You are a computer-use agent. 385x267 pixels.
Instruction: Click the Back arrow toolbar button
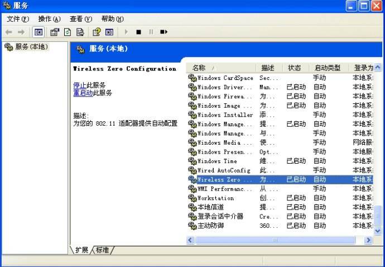click(x=9, y=32)
